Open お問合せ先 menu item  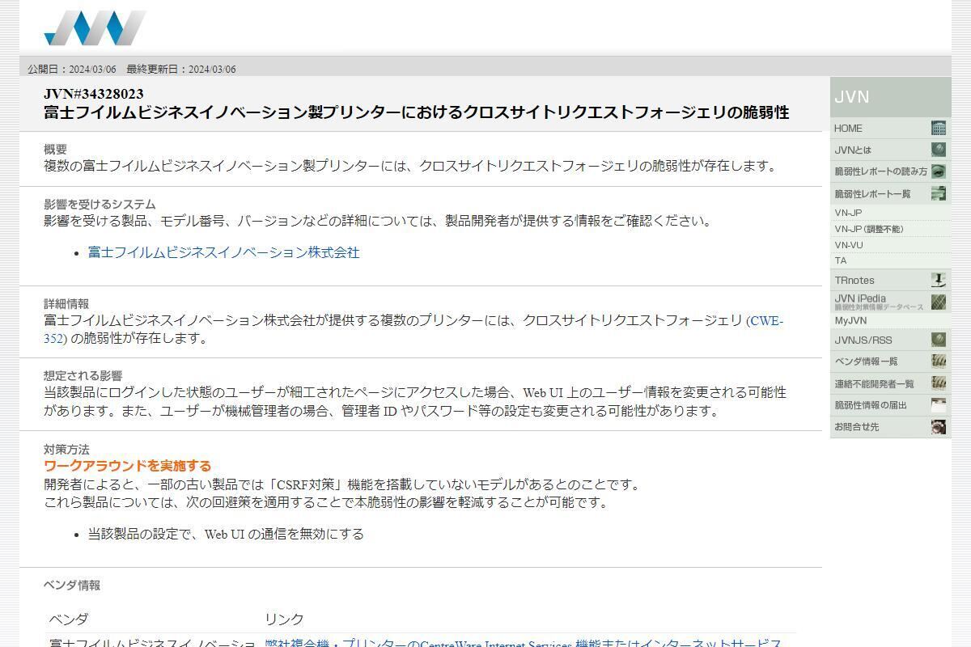890,427
